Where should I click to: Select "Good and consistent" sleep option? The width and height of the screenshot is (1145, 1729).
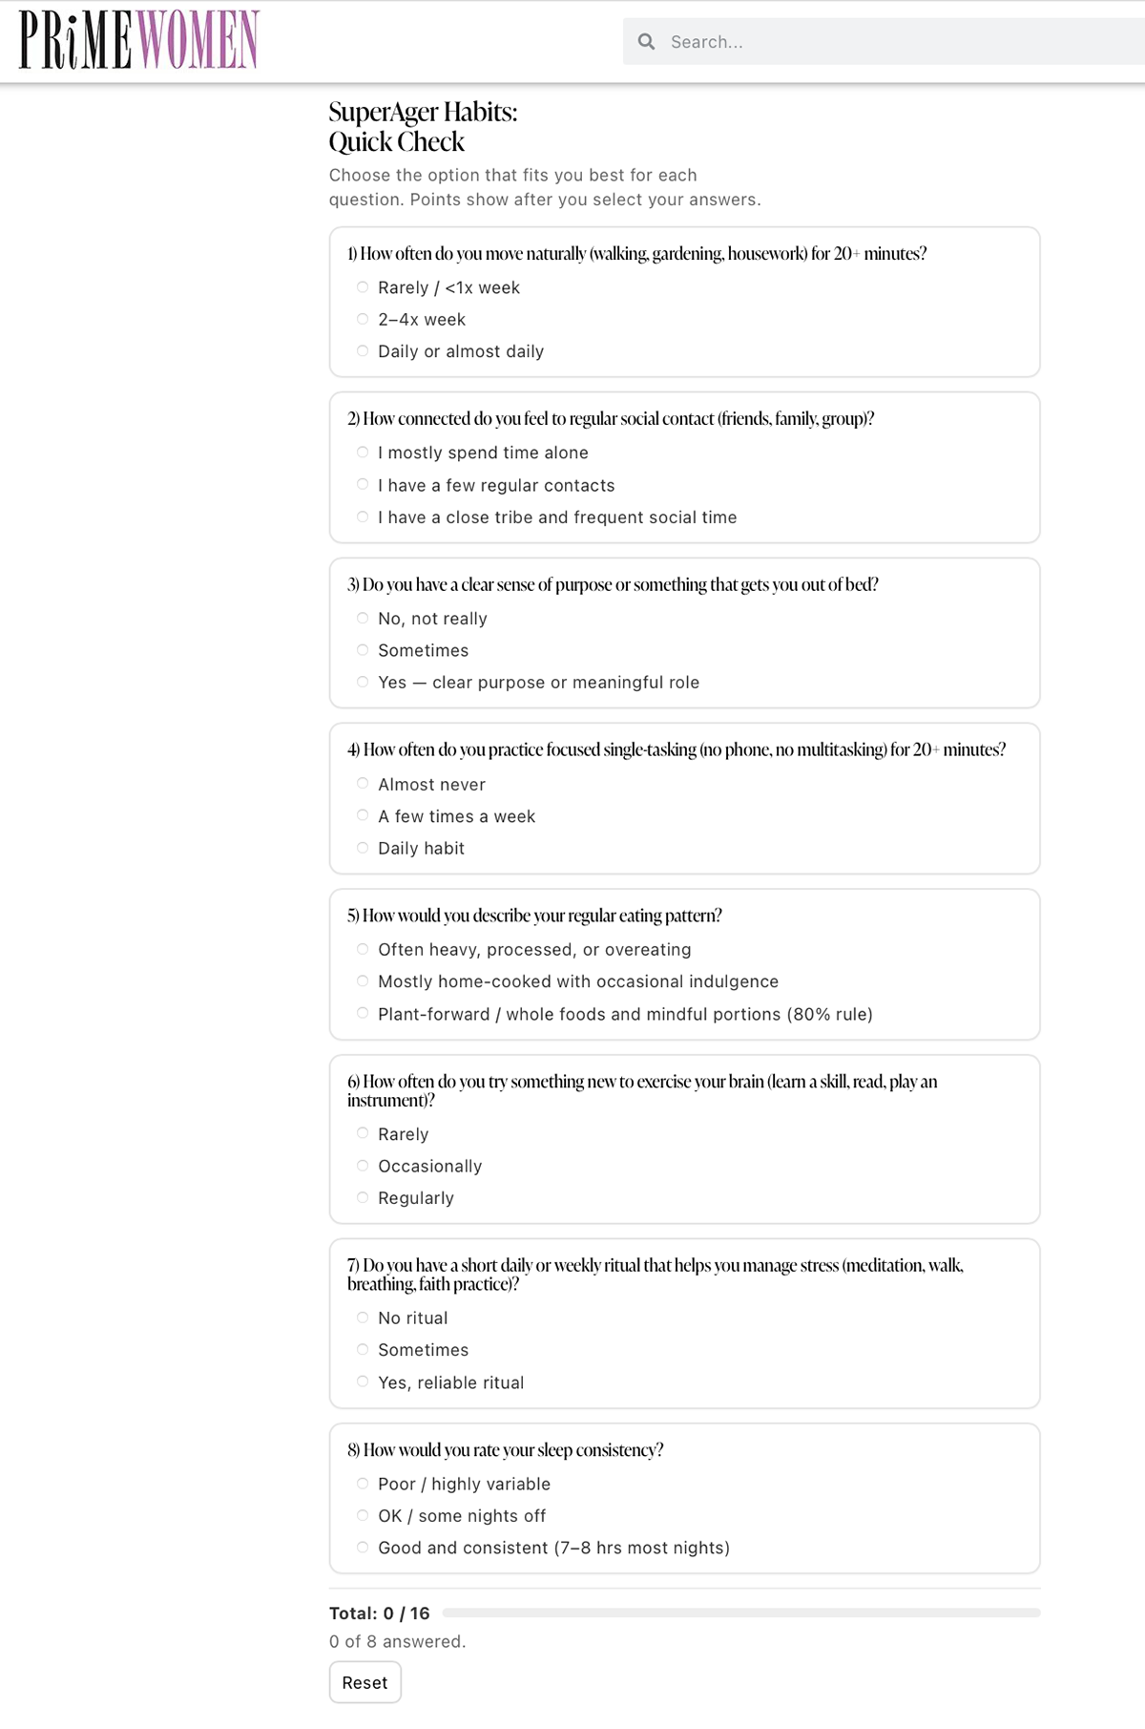click(363, 1548)
